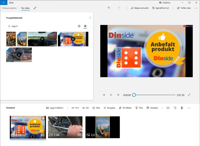Image resolution: width=200 pixels, height=146 pixels.
Task: Click the OneDrive status button
Action: [165, 2]
